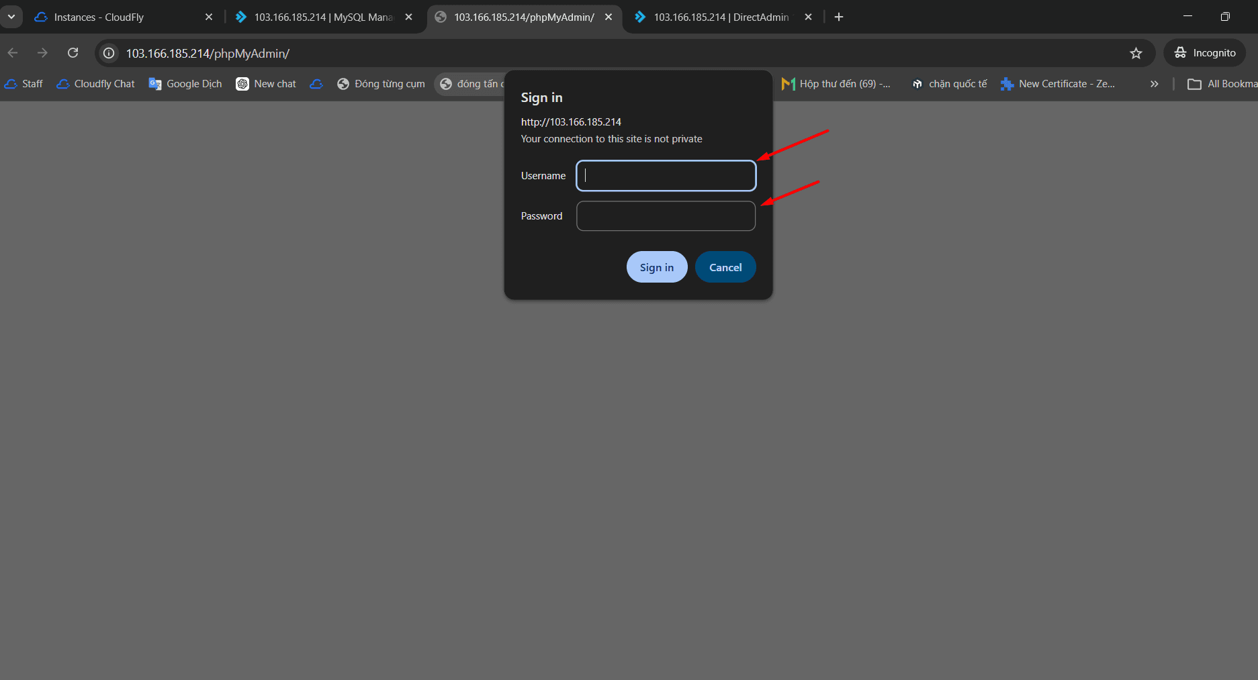Show hidden bookmarks with the chevron
This screenshot has width=1258, height=680.
(1154, 84)
